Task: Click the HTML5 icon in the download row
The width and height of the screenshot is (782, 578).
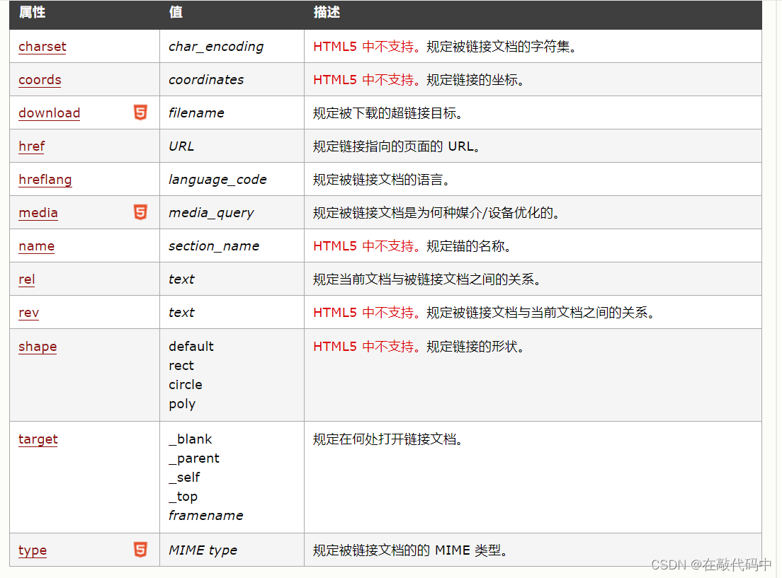Action: coord(141,112)
